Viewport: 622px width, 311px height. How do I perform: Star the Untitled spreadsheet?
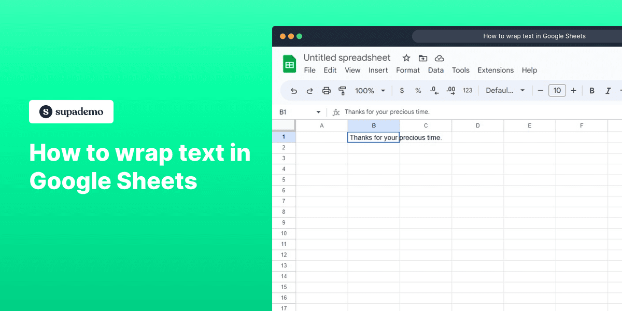[406, 58]
